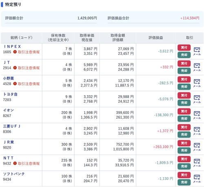The image size is (204, 187).
Task: Open mail alert icon for JT row
Action: [x=197, y=67]
